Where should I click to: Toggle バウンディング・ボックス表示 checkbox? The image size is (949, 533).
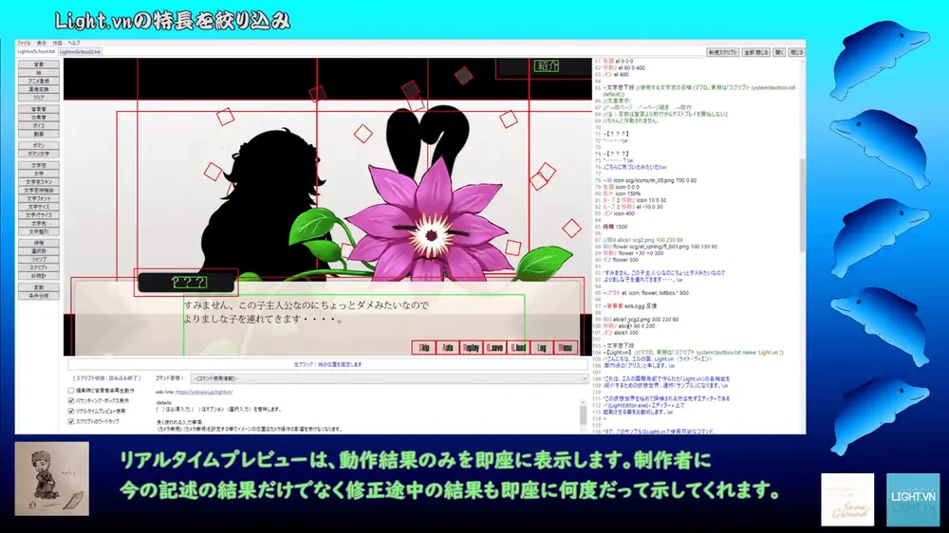click(x=71, y=401)
